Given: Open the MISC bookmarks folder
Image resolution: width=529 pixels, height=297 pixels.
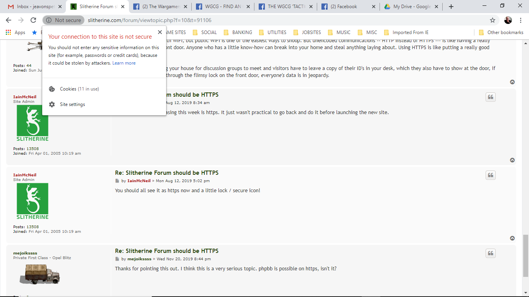Looking at the screenshot, I should tap(367, 32).
